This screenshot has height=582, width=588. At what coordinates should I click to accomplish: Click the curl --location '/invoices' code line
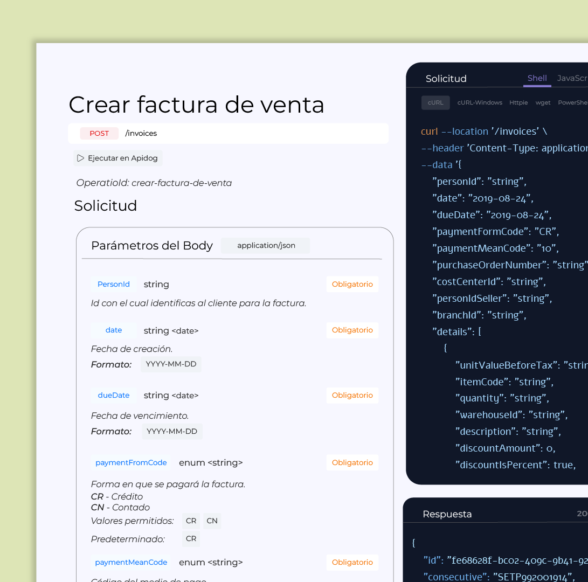(x=484, y=131)
